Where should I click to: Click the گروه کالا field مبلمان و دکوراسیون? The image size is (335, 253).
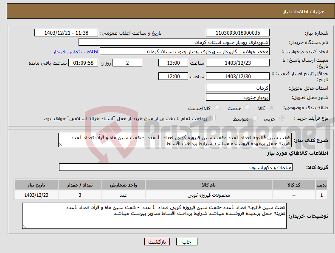coord(176,167)
